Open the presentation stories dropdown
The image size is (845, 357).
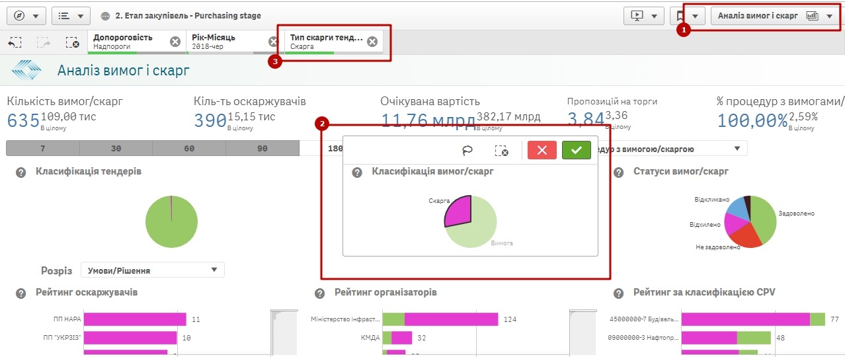643,16
